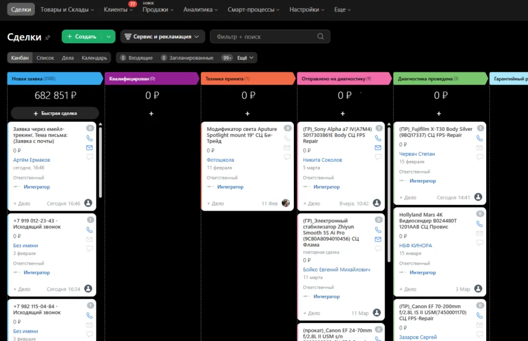Click the pin icon beside Сделки title
This screenshot has height=341, width=528.
(x=48, y=38)
